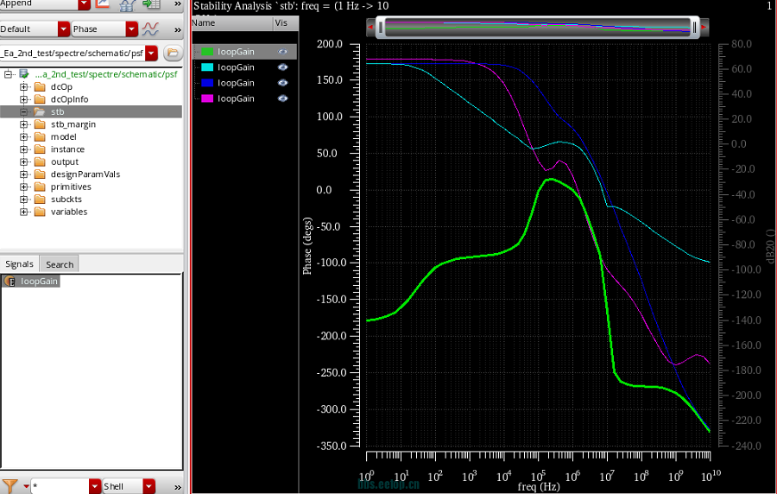The image size is (777, 494).
Task: Open the filter pattern dropdown arrow
Action: (x=95, y=486)
